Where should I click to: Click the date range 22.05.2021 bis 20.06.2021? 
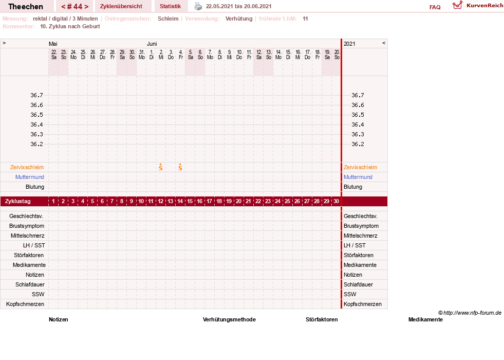pos(238,7)
